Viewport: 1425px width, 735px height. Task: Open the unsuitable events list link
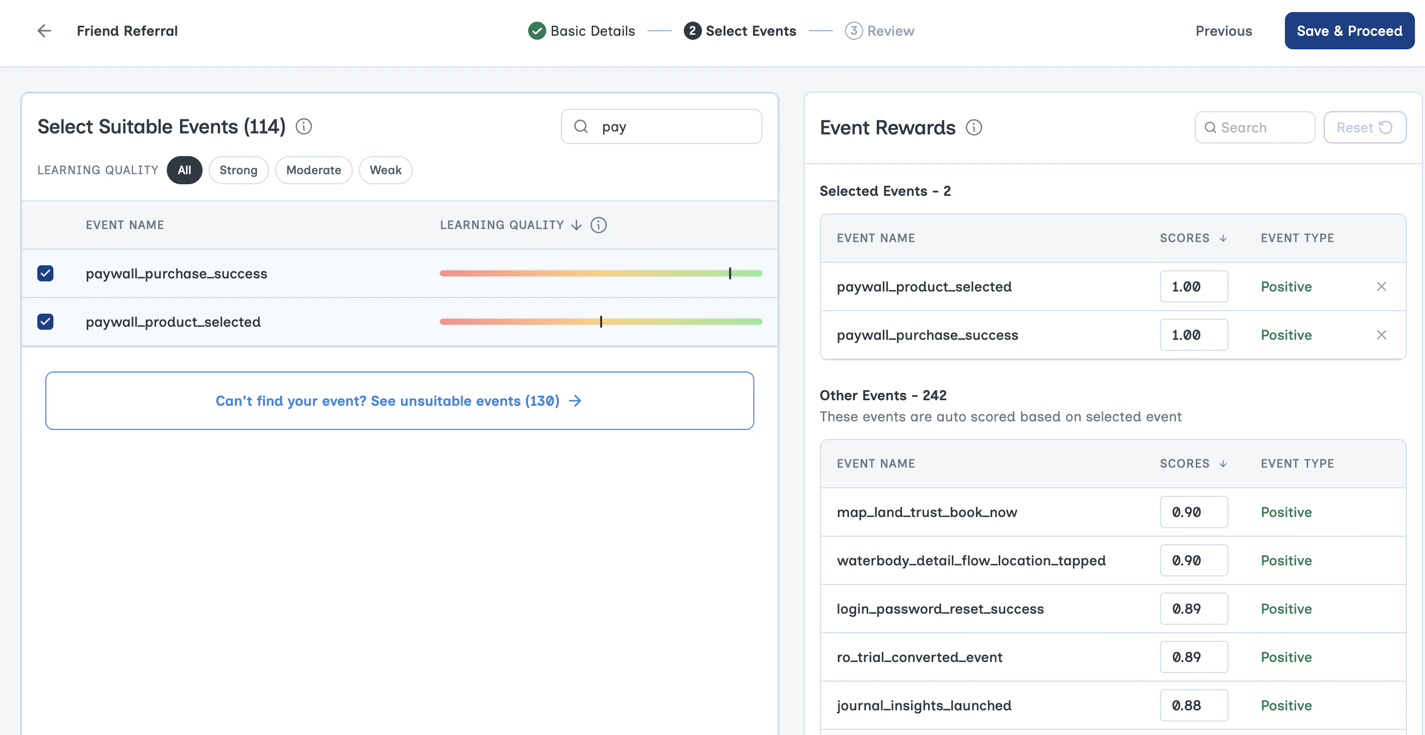click(x=400, y=401)
